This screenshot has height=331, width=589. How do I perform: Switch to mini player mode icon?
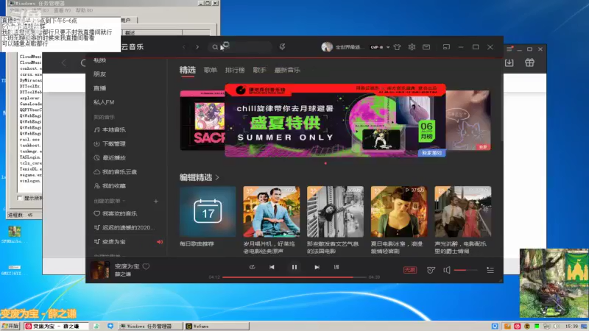pos(446,47)
